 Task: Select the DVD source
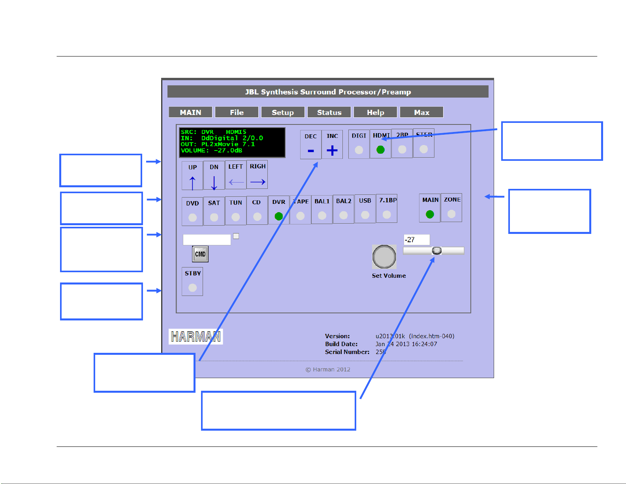[x=192, y=211]
